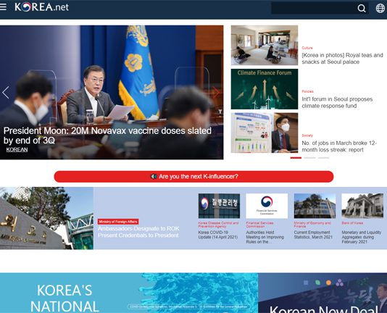Read Korea COVID-19 Update 14 April 2021
387x313 pixels.
pyautogui.click(x=217, y=235)
